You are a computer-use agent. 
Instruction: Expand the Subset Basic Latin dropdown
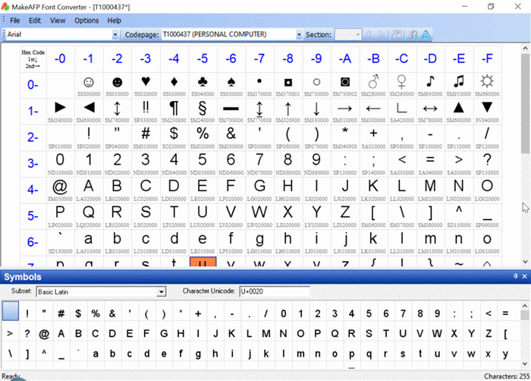tap(161, 291)
